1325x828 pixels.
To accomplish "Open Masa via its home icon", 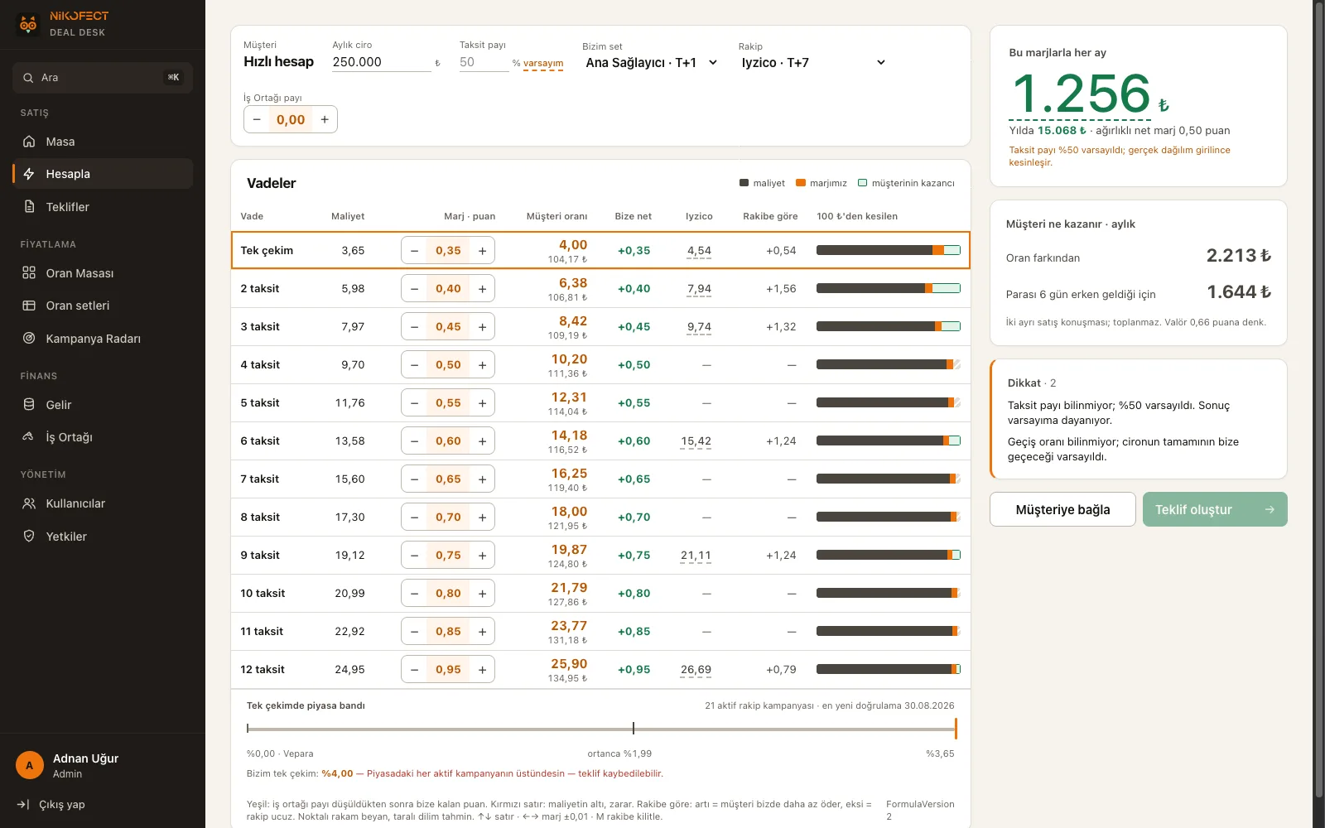I will tap(29, 142).
